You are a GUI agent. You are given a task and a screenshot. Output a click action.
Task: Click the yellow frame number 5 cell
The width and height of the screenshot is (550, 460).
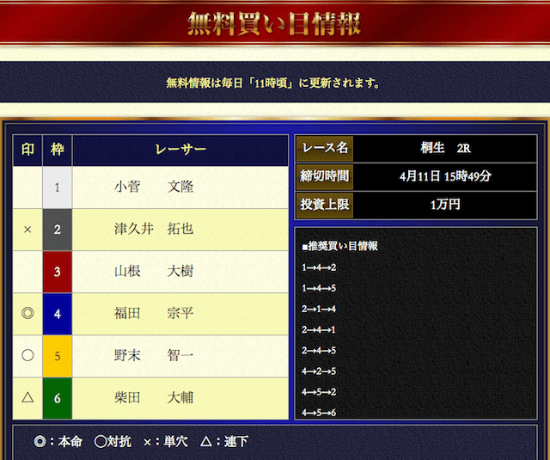click(58, 356)
